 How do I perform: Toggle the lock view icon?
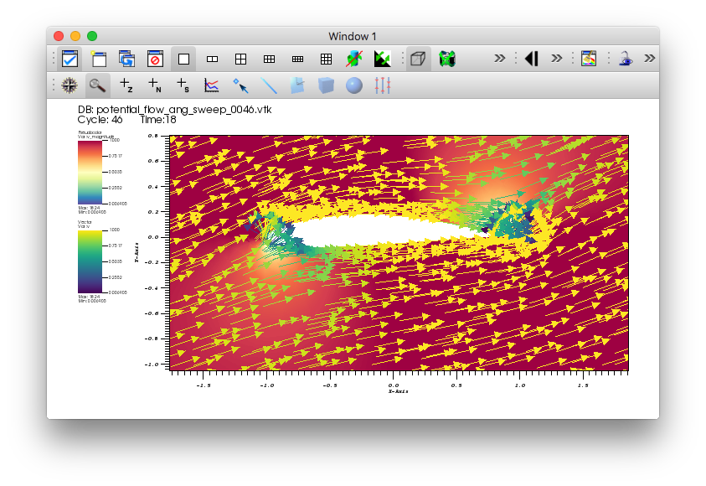tap(626, 59)
